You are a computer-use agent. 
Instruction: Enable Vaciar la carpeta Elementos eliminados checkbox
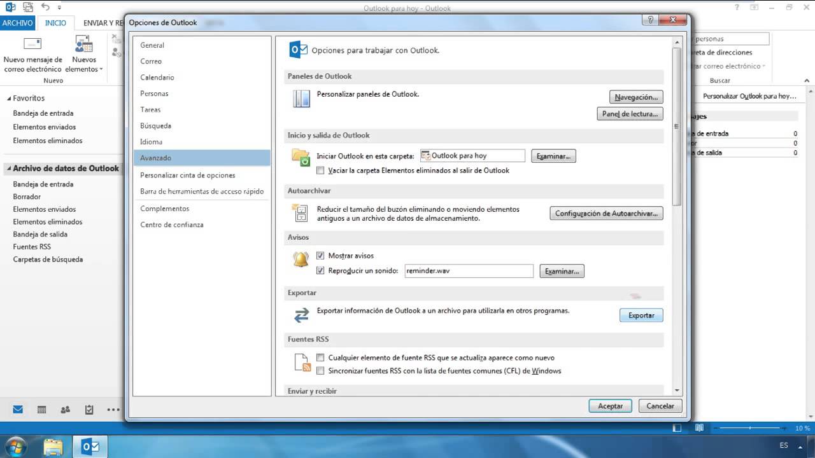(321, 170)
